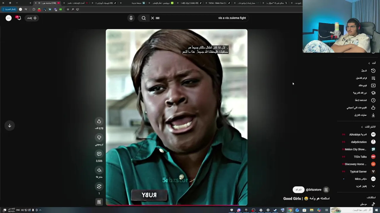Switch to the Ezikk TikTok tab
The image size is (380, 213).
(189, 3)
